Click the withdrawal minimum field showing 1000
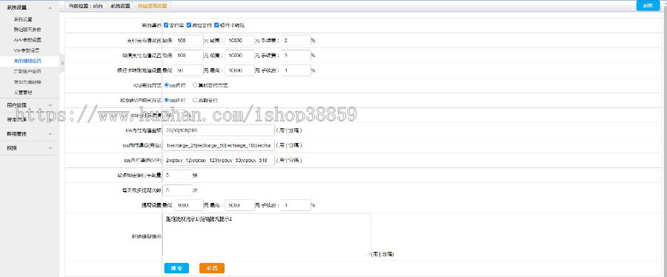667x277 pixels. [x=188, y=205]
